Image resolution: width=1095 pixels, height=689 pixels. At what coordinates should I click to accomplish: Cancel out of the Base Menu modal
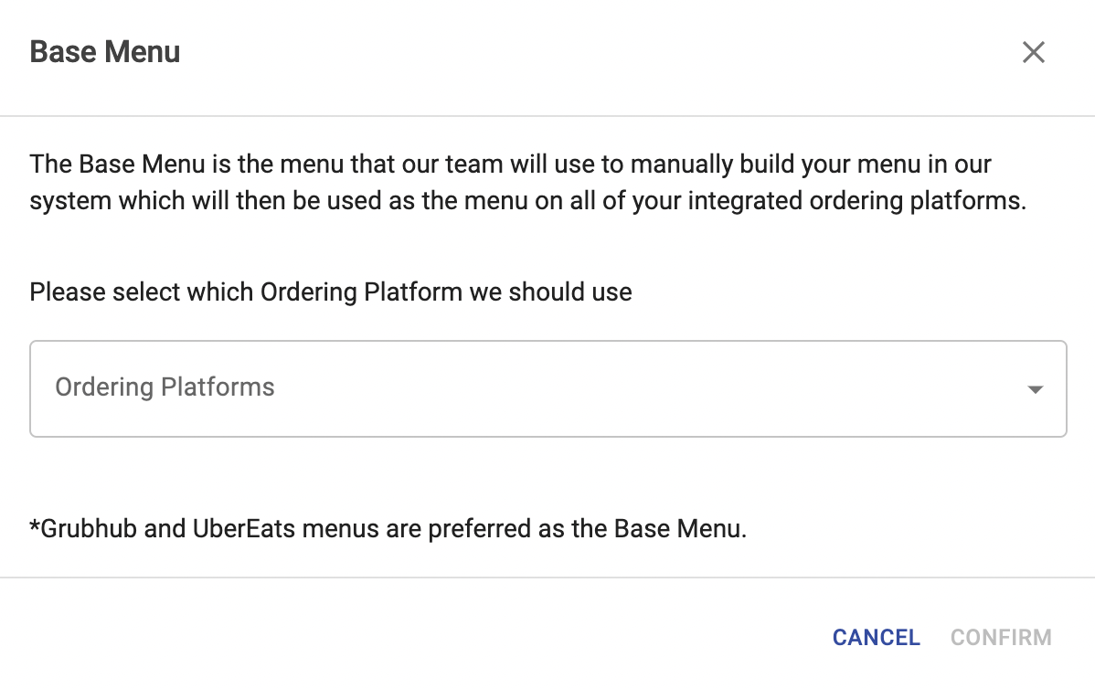[875, 637]
